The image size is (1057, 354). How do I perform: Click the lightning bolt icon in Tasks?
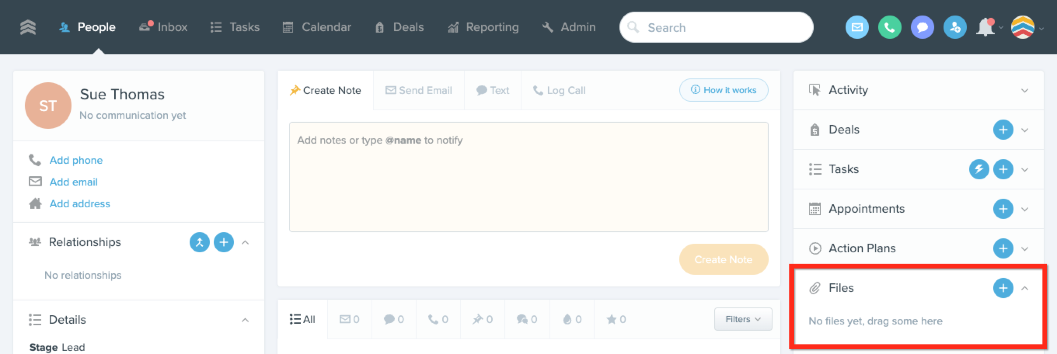point(979,169)
